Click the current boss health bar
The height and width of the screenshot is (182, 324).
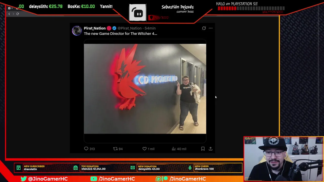[159, 18]
